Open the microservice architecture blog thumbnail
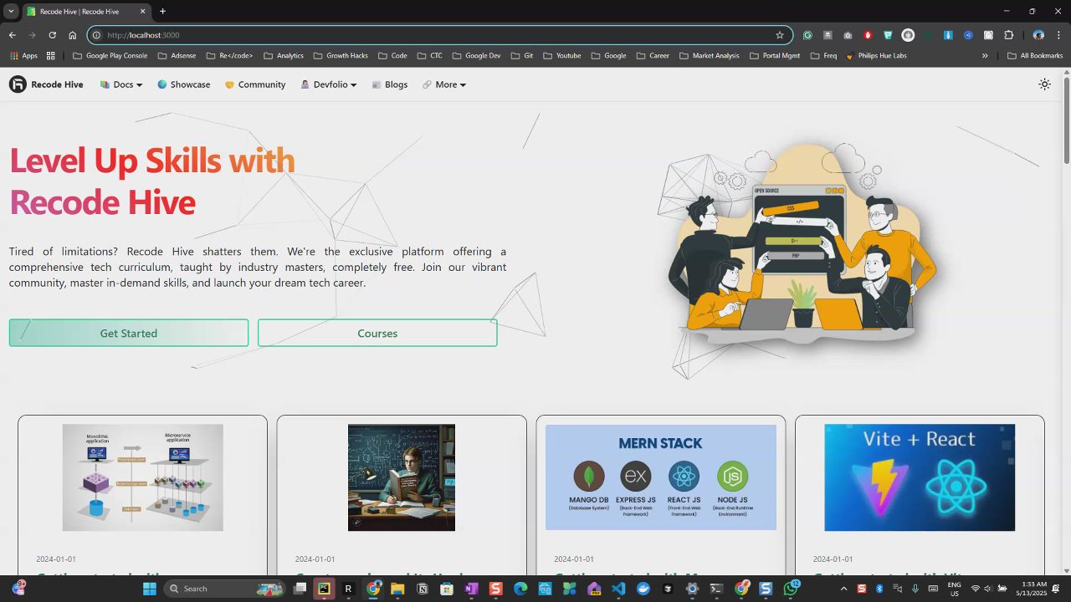Viewport: 1071px width, 602px height. click(x=142, y=477)
